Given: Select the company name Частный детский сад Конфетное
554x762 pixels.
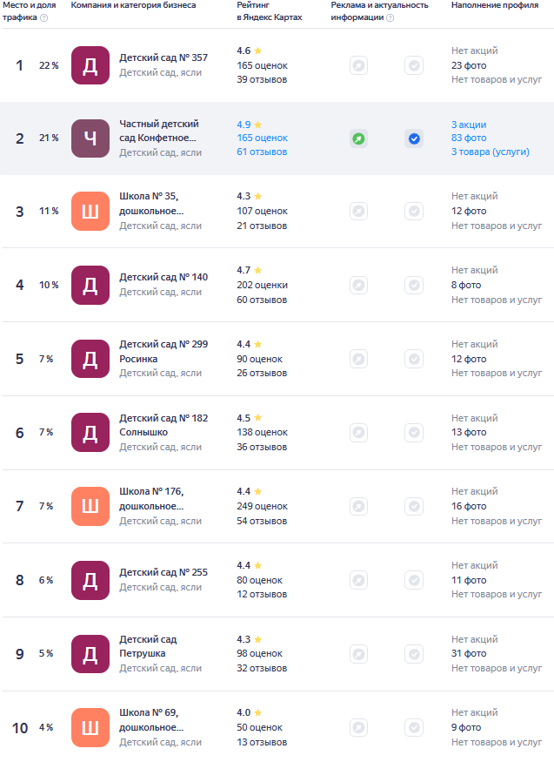Looking at the screenshot, I should coord(159,131).
